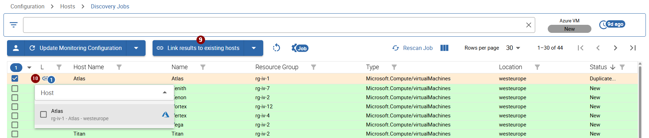Screen dimensions: 649x138
Task: Click the Azure VM New status badge
Action: click(569, 29)
